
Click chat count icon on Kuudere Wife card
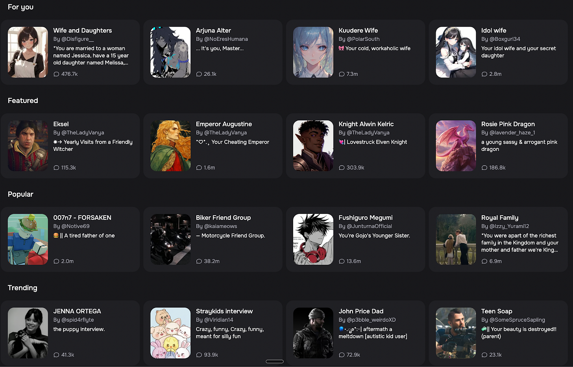(342, 74)
